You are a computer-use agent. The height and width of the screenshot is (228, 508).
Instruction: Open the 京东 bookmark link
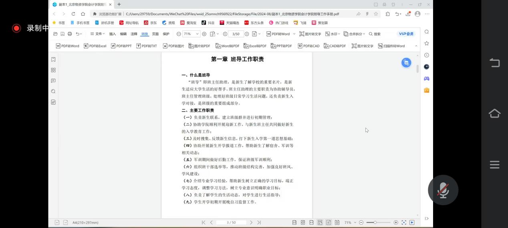click(150, 23)
